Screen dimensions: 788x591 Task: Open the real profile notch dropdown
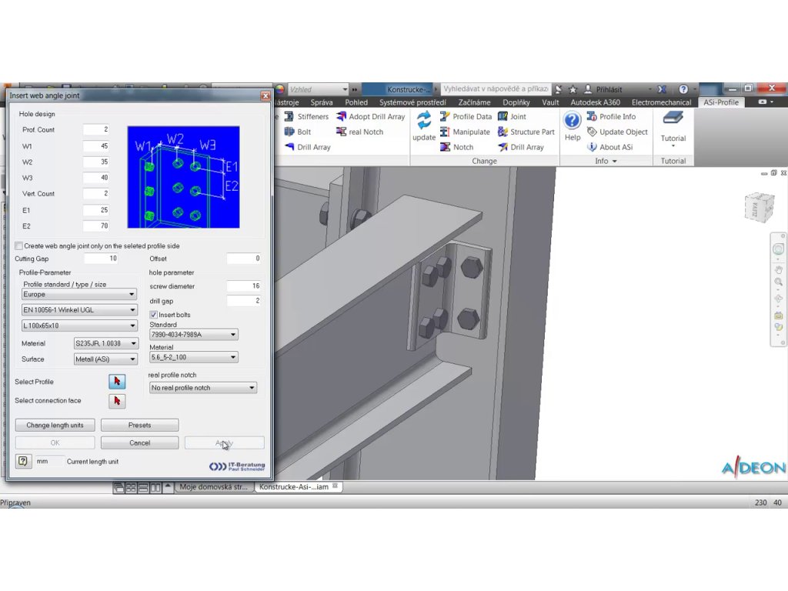(x=203, y=388)
